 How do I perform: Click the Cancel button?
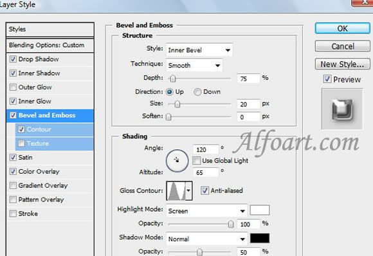pyautogui.click(x=343, y=46)
